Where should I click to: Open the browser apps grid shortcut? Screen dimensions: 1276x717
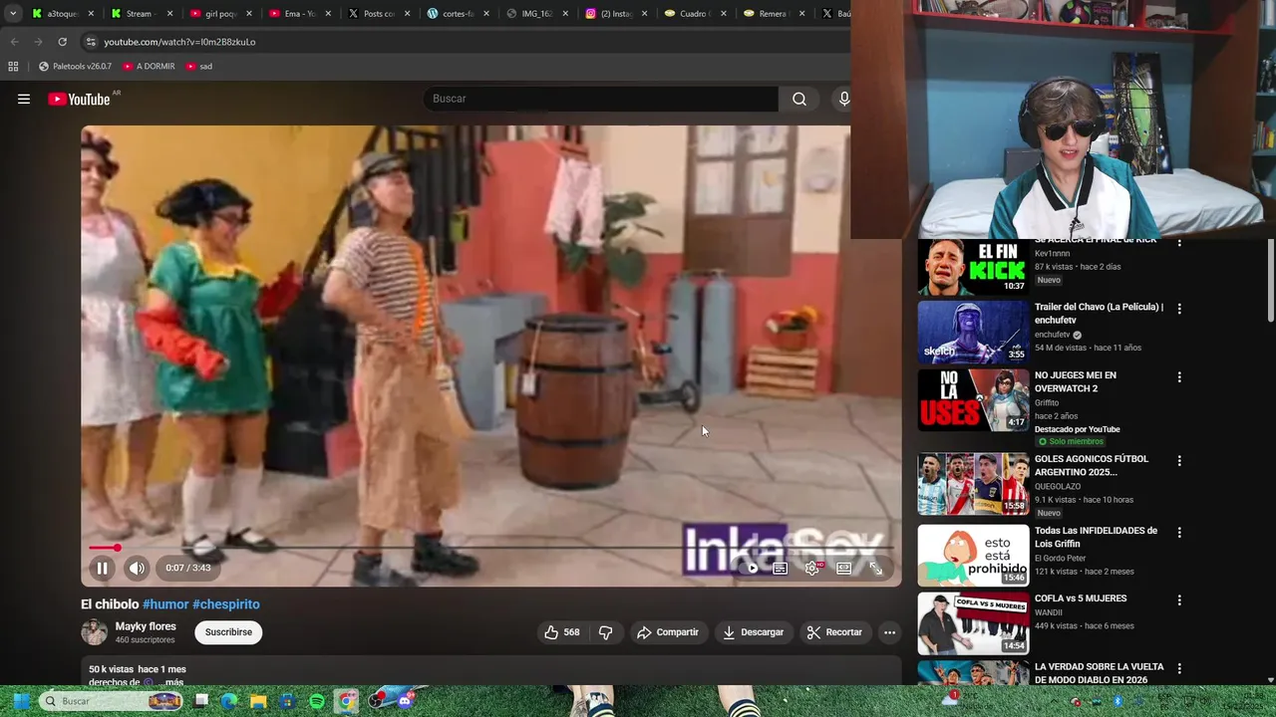[x=13, y=66]
